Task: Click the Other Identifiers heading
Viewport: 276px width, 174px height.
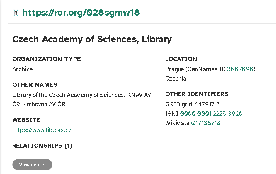Action: click(197, 94)
